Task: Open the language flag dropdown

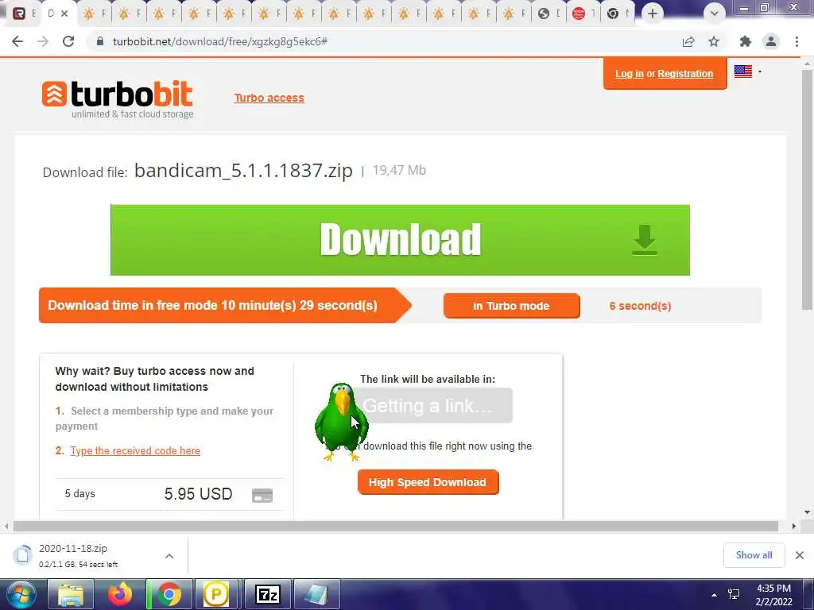Action: tap(748, 71)
